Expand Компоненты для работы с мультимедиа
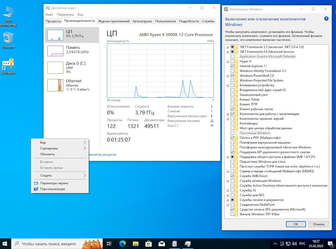 point(228,114)
